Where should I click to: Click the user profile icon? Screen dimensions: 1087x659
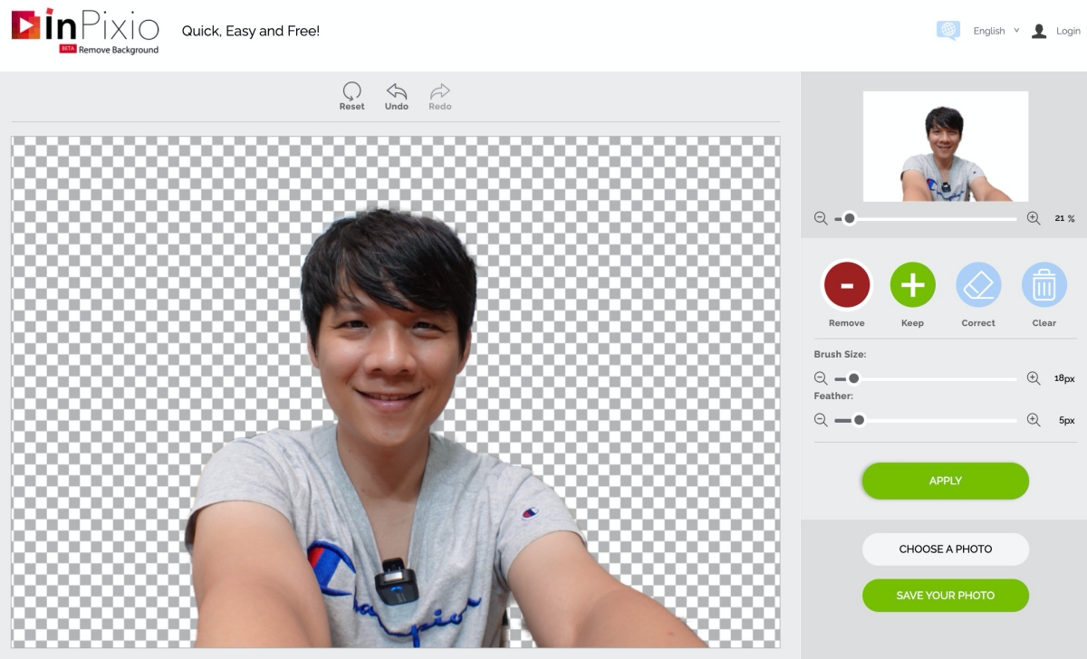[1039, 31]
